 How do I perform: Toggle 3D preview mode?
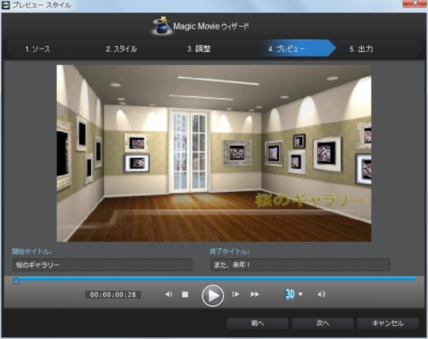click(290, 294)
